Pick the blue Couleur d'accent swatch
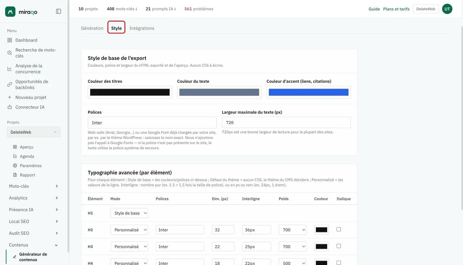 tap(309, 92)
